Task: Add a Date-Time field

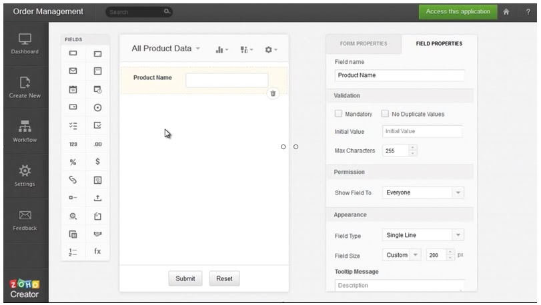Action: 97,89
